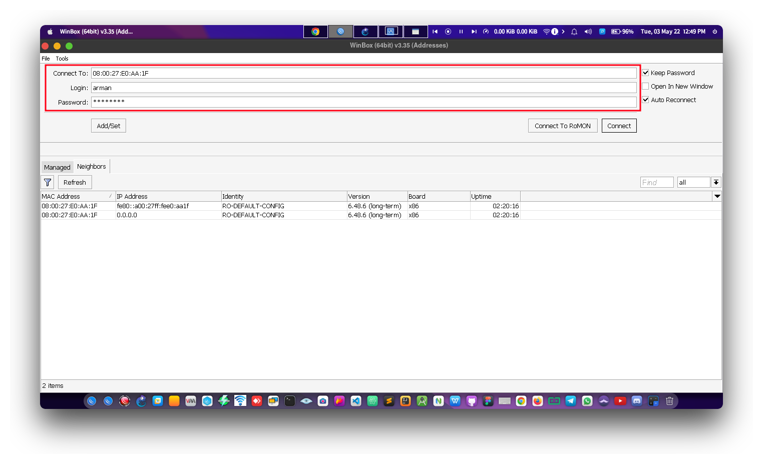The width and height of the screenshot is (763, 464).
Task: Click the filter funnel icon
Action: coord(48,183)
